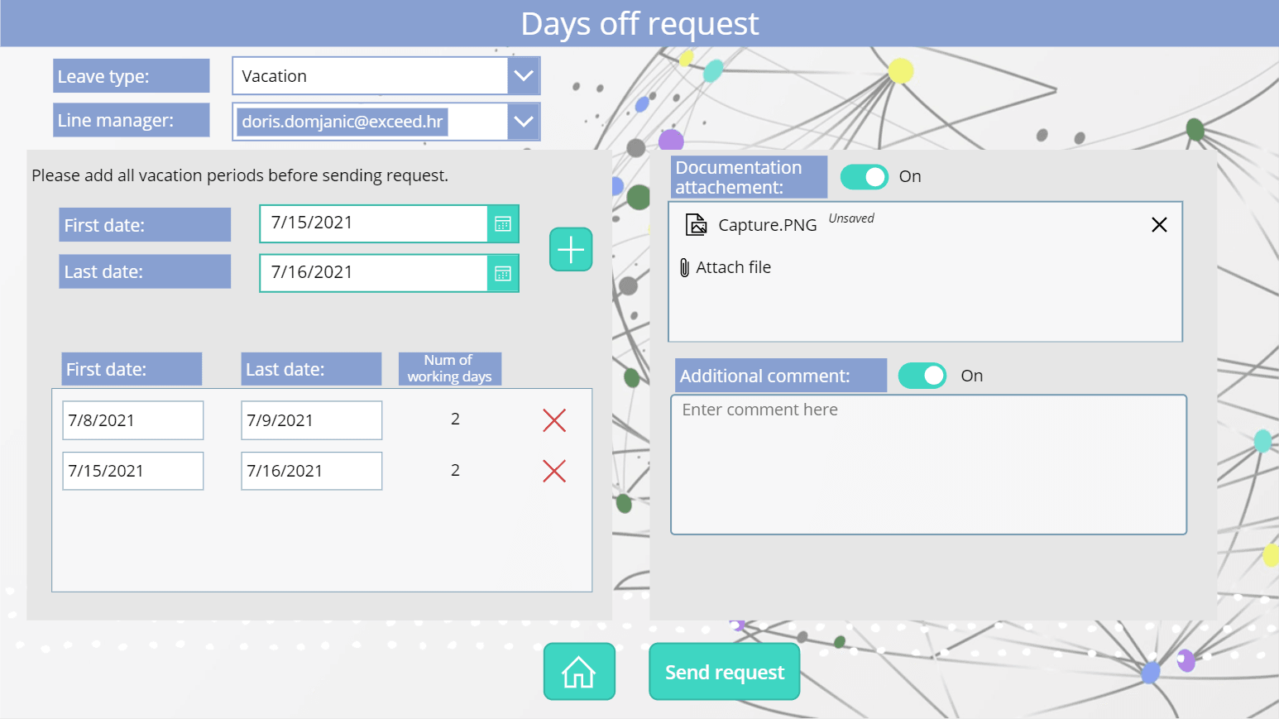Screen dimensions: 1279x719
Task: Click Attach file link
Action: 733,267
